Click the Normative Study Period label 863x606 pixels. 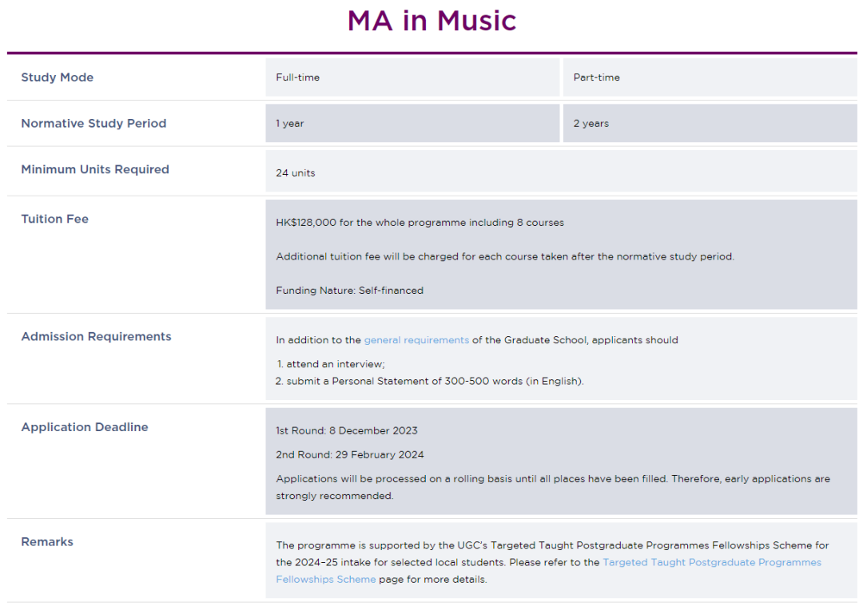tap(93, 123)
